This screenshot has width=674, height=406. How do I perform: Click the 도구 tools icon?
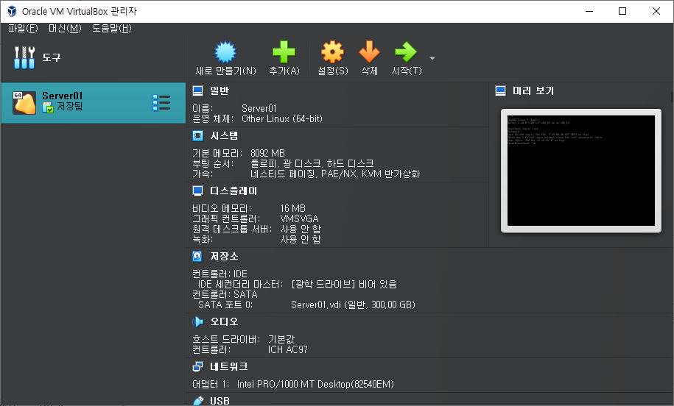[24, 57]
